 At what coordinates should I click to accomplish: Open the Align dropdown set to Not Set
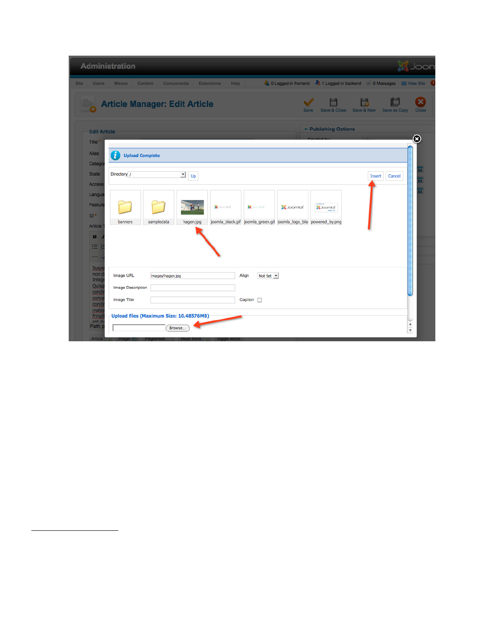tap(268, 276)
